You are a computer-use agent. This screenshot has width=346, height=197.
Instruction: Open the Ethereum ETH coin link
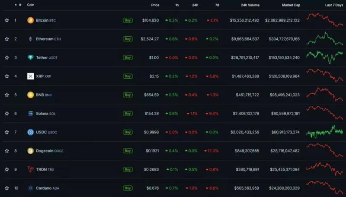pyautogui.click(x=48, y=39)
